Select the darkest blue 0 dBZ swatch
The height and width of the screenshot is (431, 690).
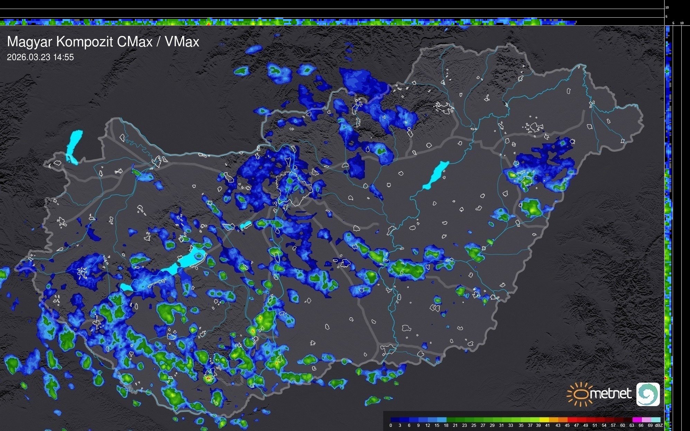395,420
